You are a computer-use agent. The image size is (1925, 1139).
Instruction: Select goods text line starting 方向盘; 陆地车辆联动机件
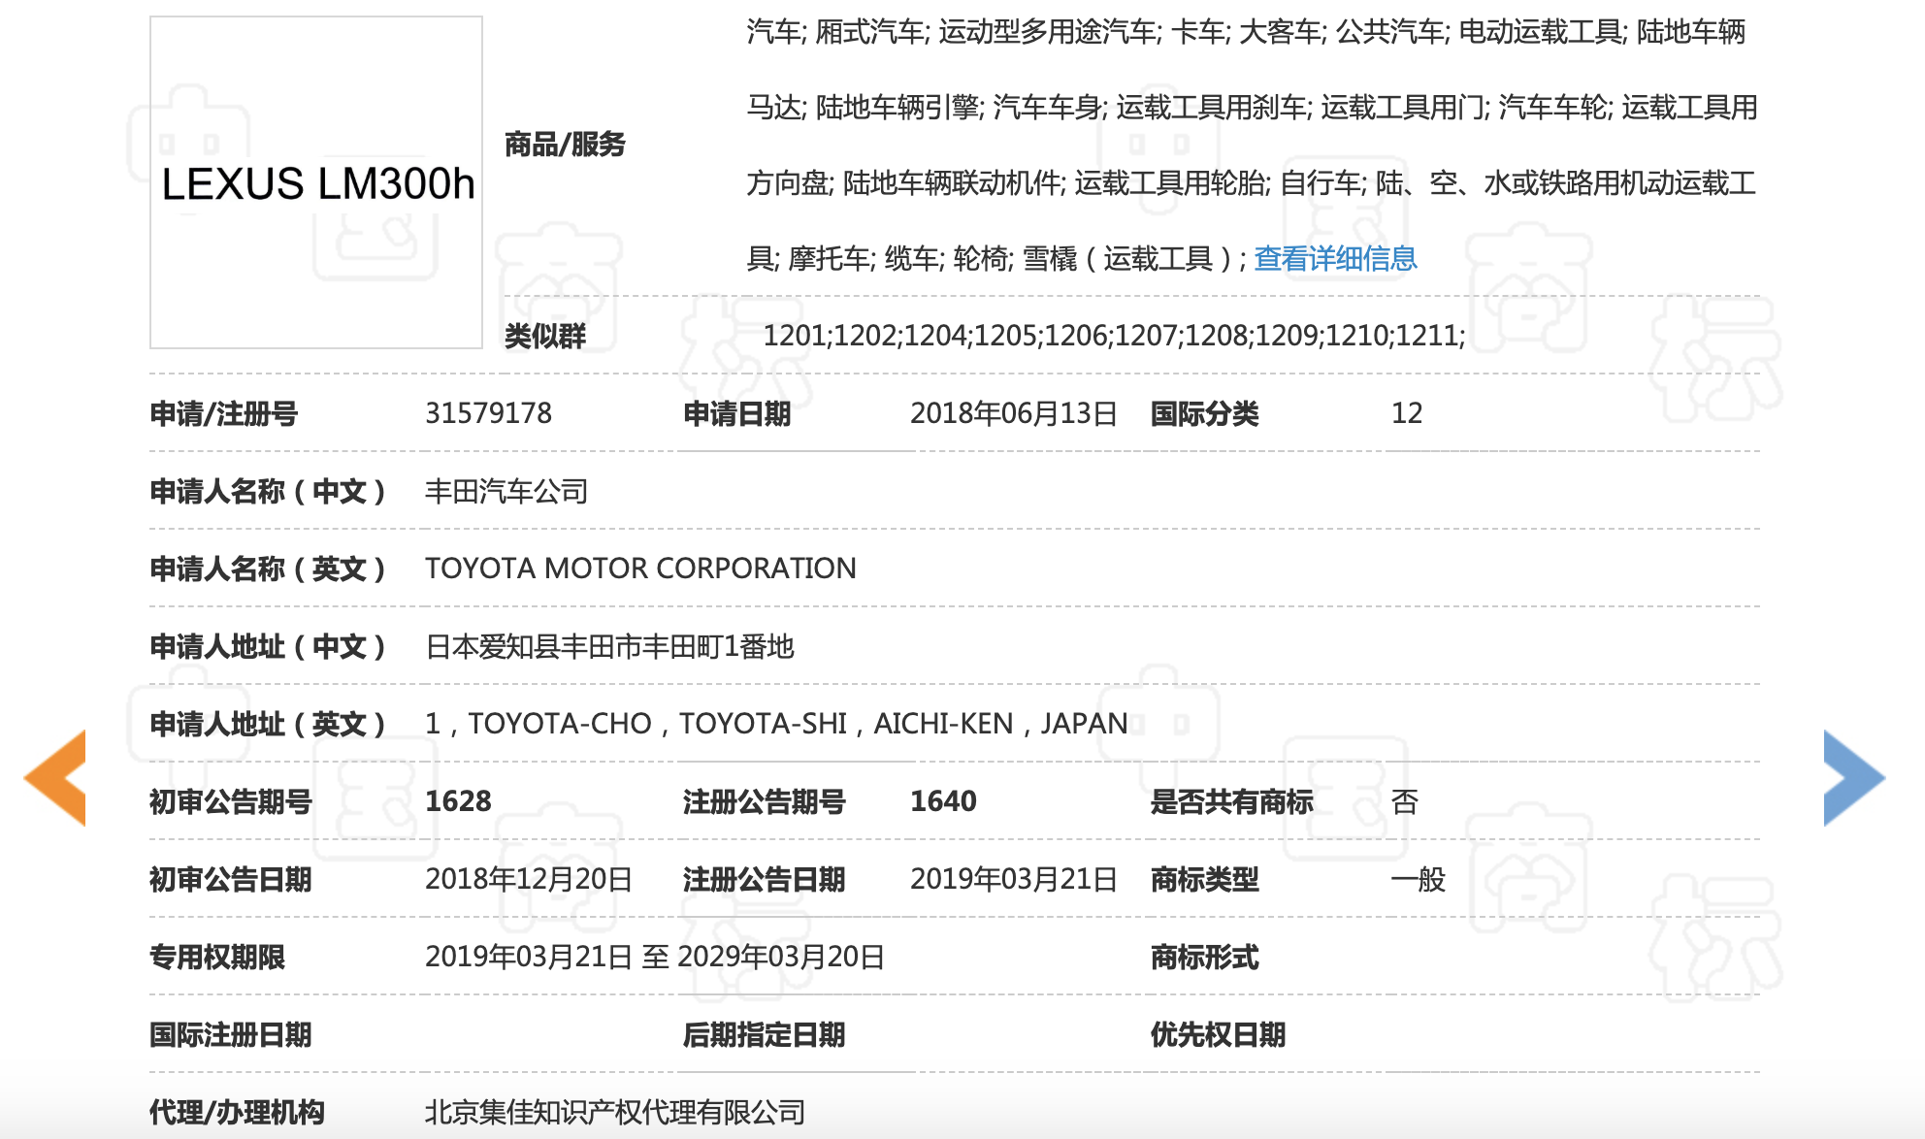(x=1252, y=182)
